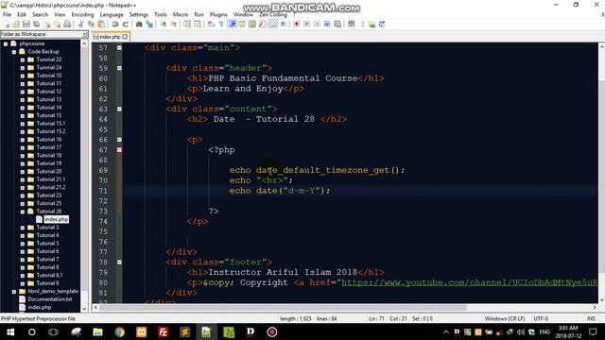Open the Plugins menu
Screen dimensions: 605x340
218,15
